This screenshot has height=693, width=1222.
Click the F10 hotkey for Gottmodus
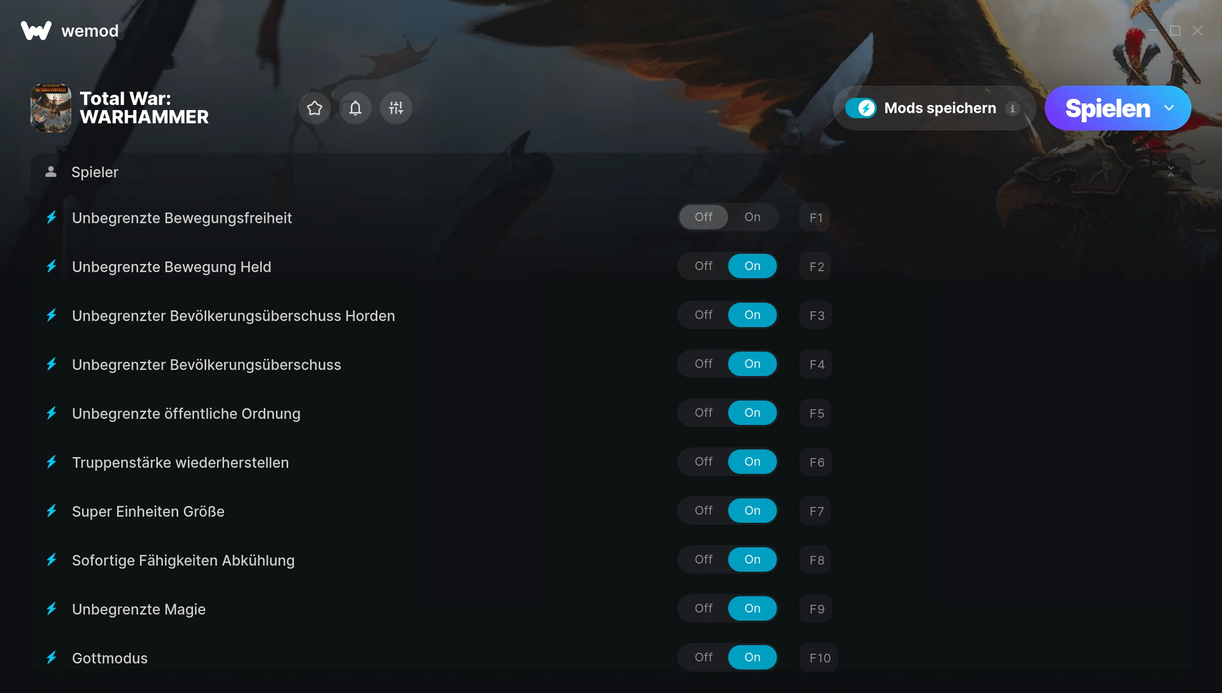819,658
